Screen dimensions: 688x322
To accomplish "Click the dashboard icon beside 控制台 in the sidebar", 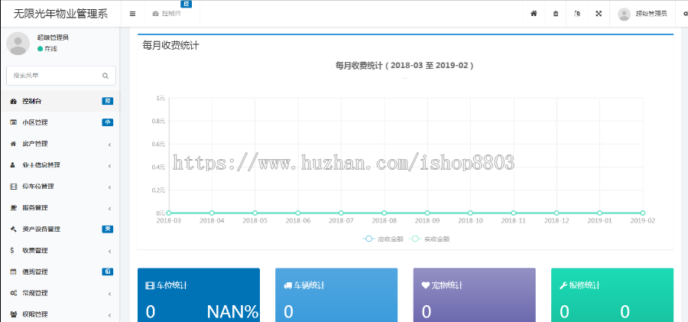I will point(13,102).
